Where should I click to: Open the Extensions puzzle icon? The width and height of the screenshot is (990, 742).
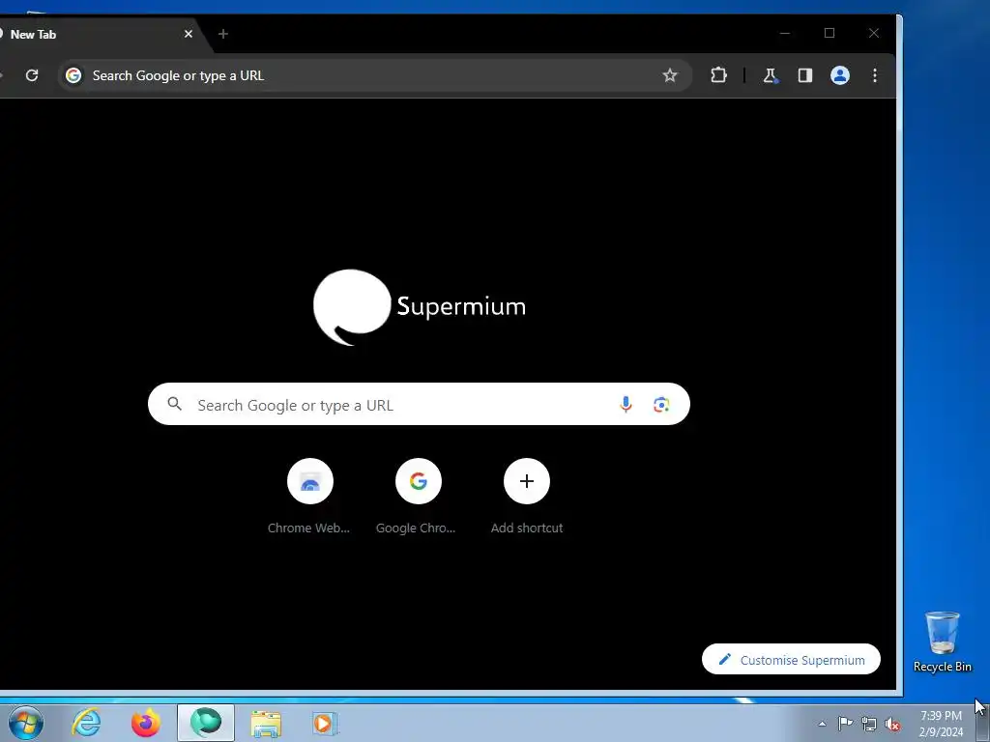(718, 75)
